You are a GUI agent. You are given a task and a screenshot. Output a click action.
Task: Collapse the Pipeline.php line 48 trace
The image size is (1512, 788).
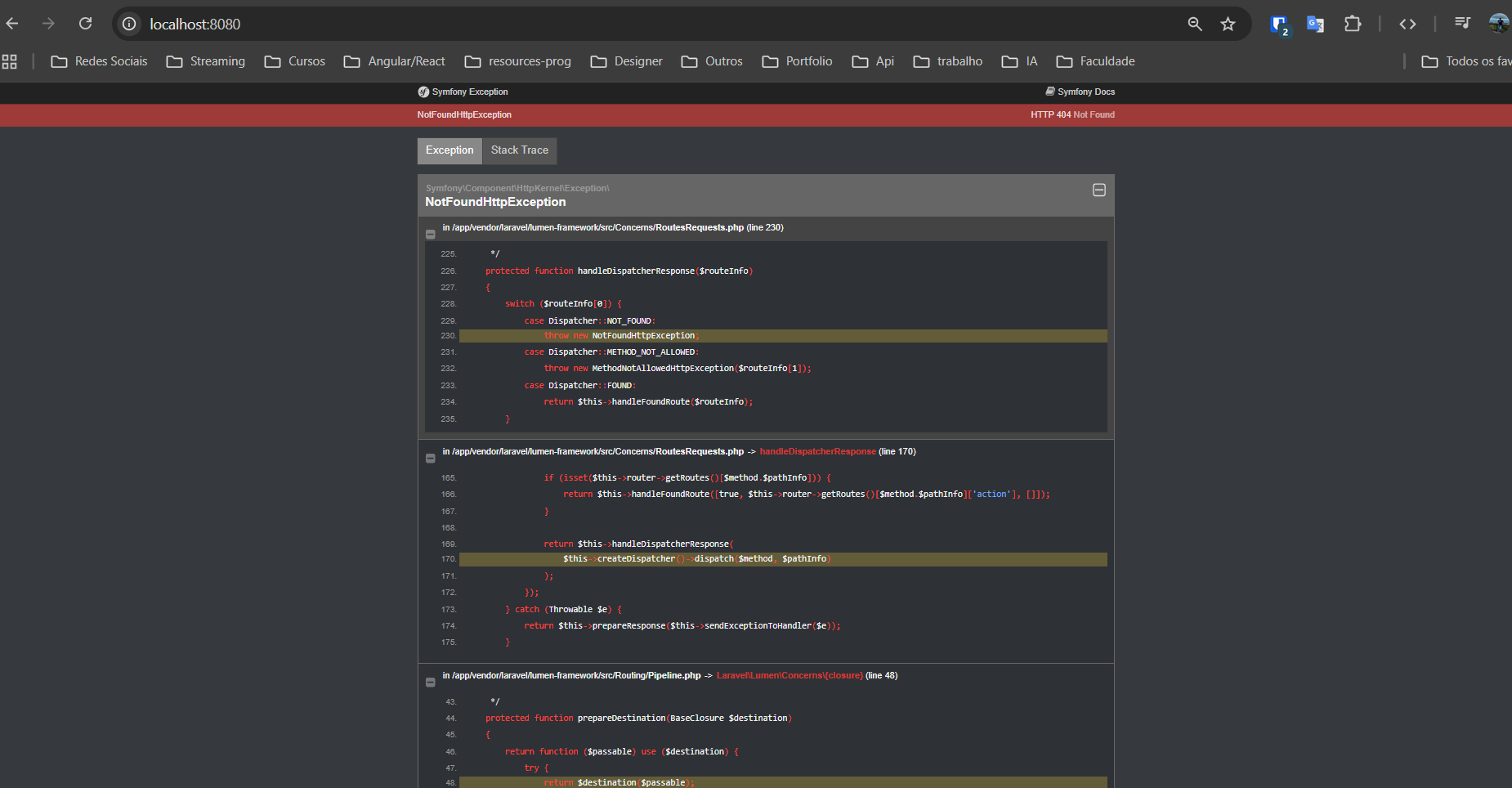(431, 683)
